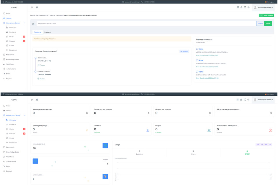Click the chat bubble icon in Mensagens por resolver
This screenshot has width=278, height=185.
[x=87, y=113]
